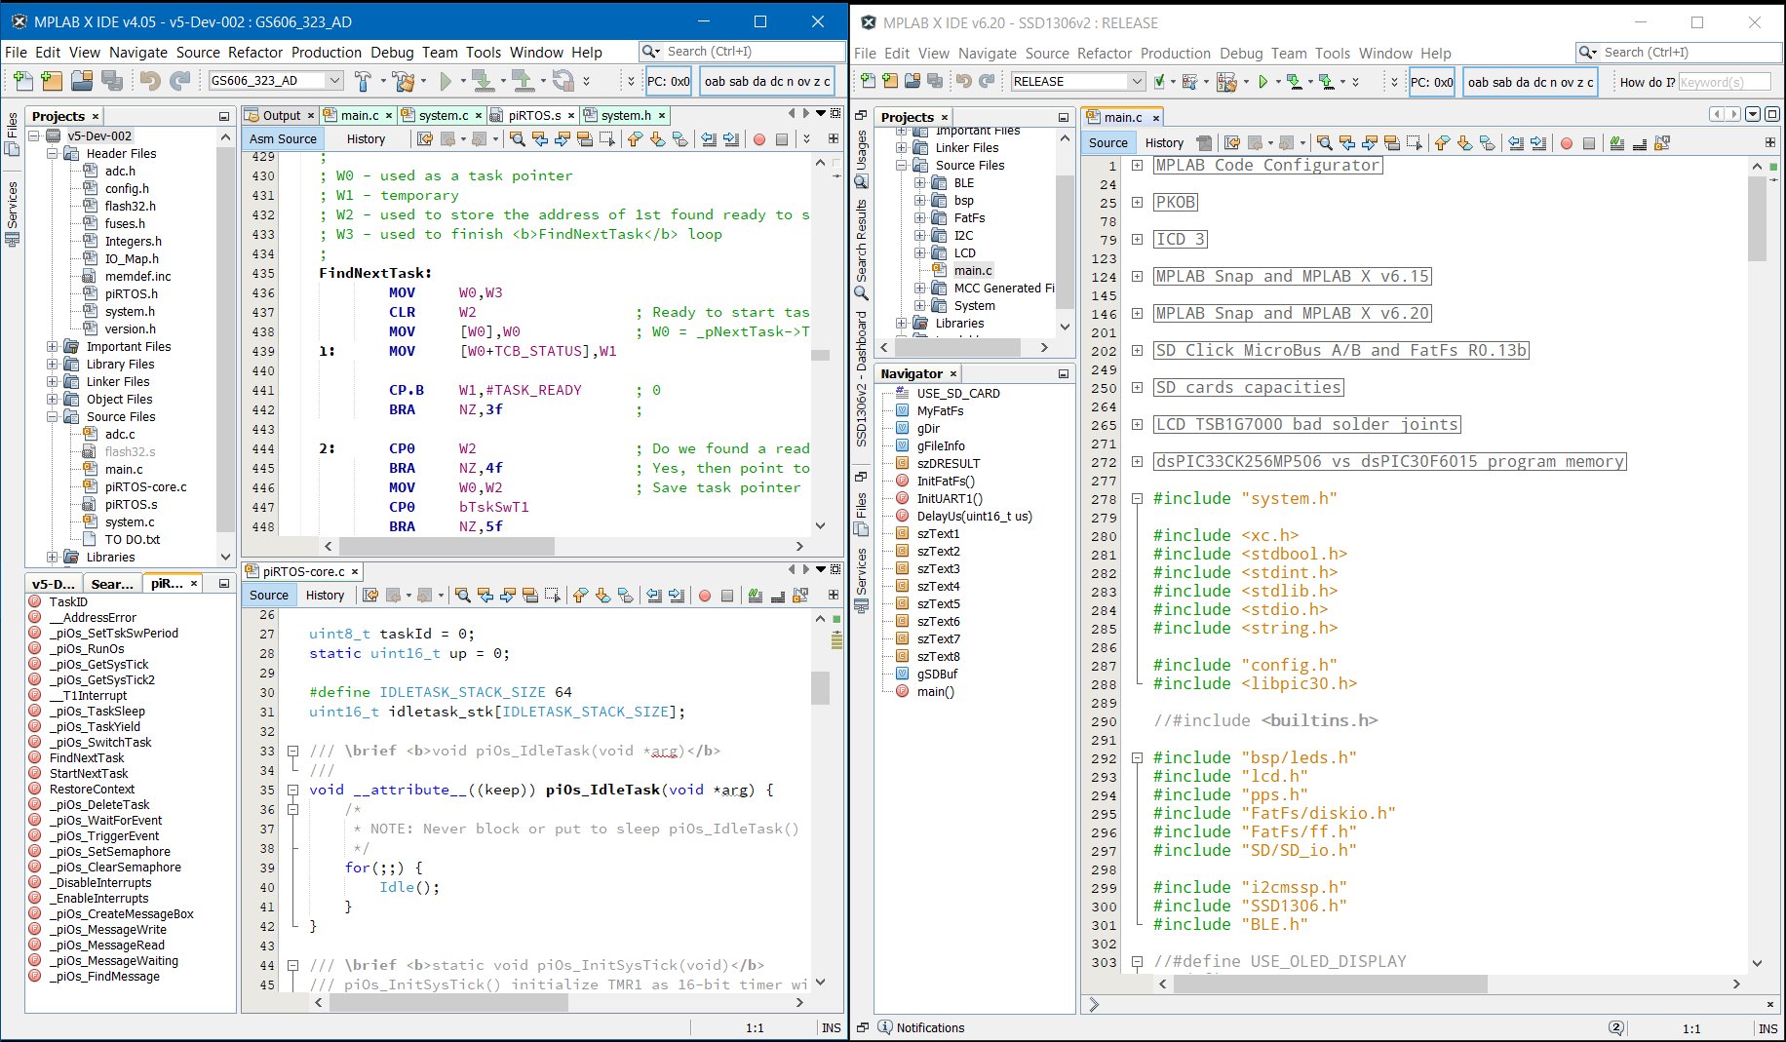Click New Project icon in v4.05 window toolbar
Viewport: 1786px width, 1042px height.
[53, 81]
